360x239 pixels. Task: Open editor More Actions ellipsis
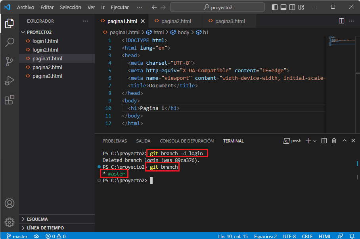(352, 21)
